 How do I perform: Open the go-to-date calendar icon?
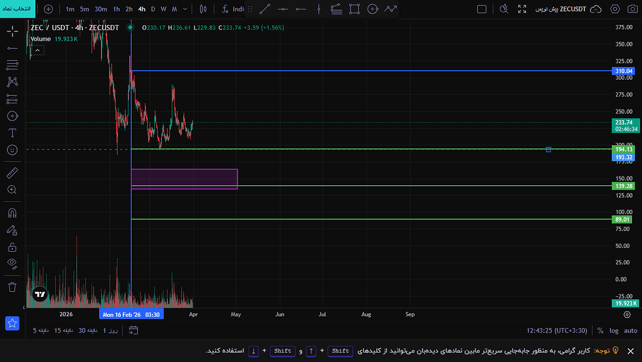pos(134,331)
